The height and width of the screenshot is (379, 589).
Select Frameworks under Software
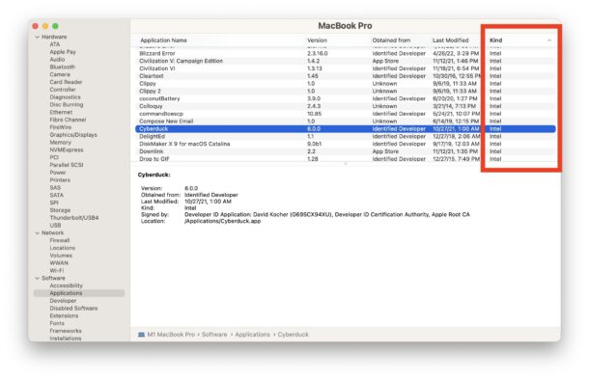coord(66,331)
